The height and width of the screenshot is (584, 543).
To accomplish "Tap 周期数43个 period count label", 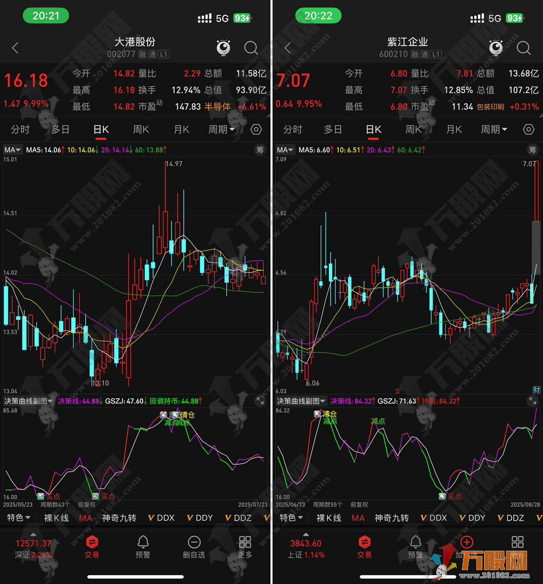I will 55,505.
